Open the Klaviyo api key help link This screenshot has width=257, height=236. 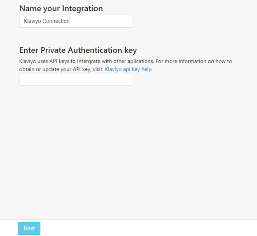tap(128, 69)
